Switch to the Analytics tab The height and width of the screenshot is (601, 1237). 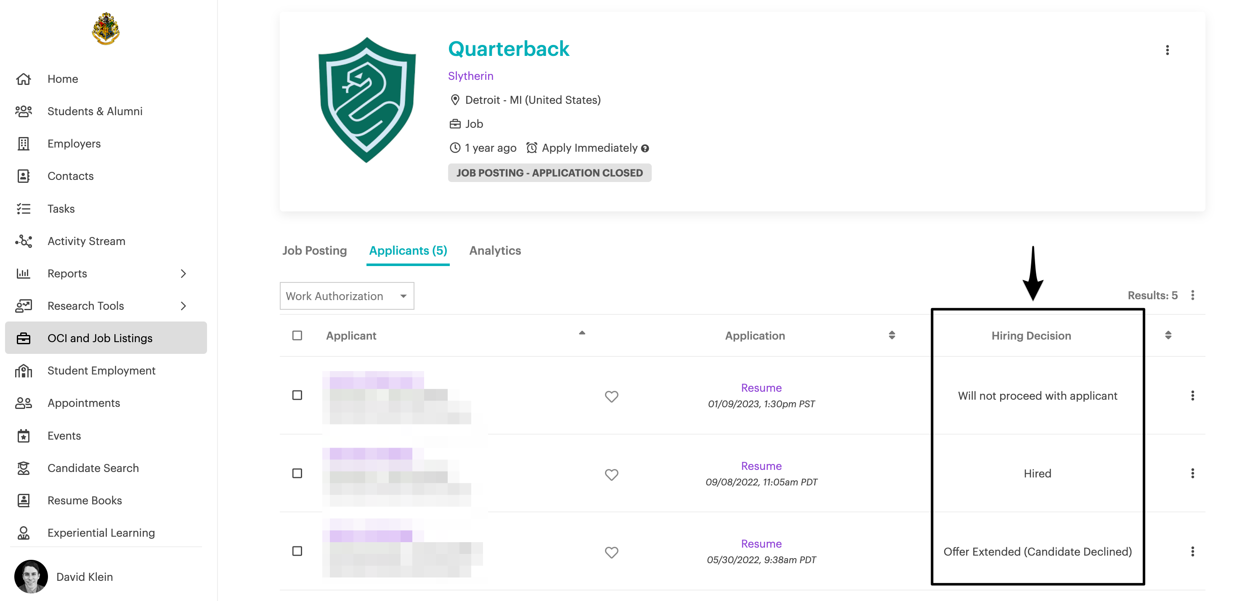coord(495,251)
